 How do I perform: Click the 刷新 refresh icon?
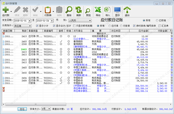(x=79, y=10)
